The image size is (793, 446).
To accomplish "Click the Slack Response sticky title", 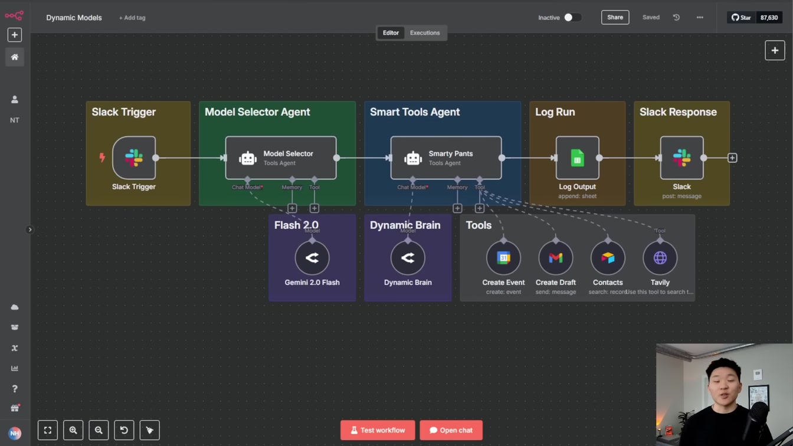I will (x=678, y=112).
